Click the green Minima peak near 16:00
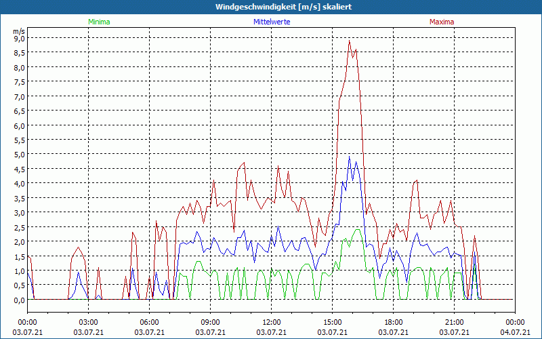Viewport: 542px width, 339px height. click(x=358, y=229)
